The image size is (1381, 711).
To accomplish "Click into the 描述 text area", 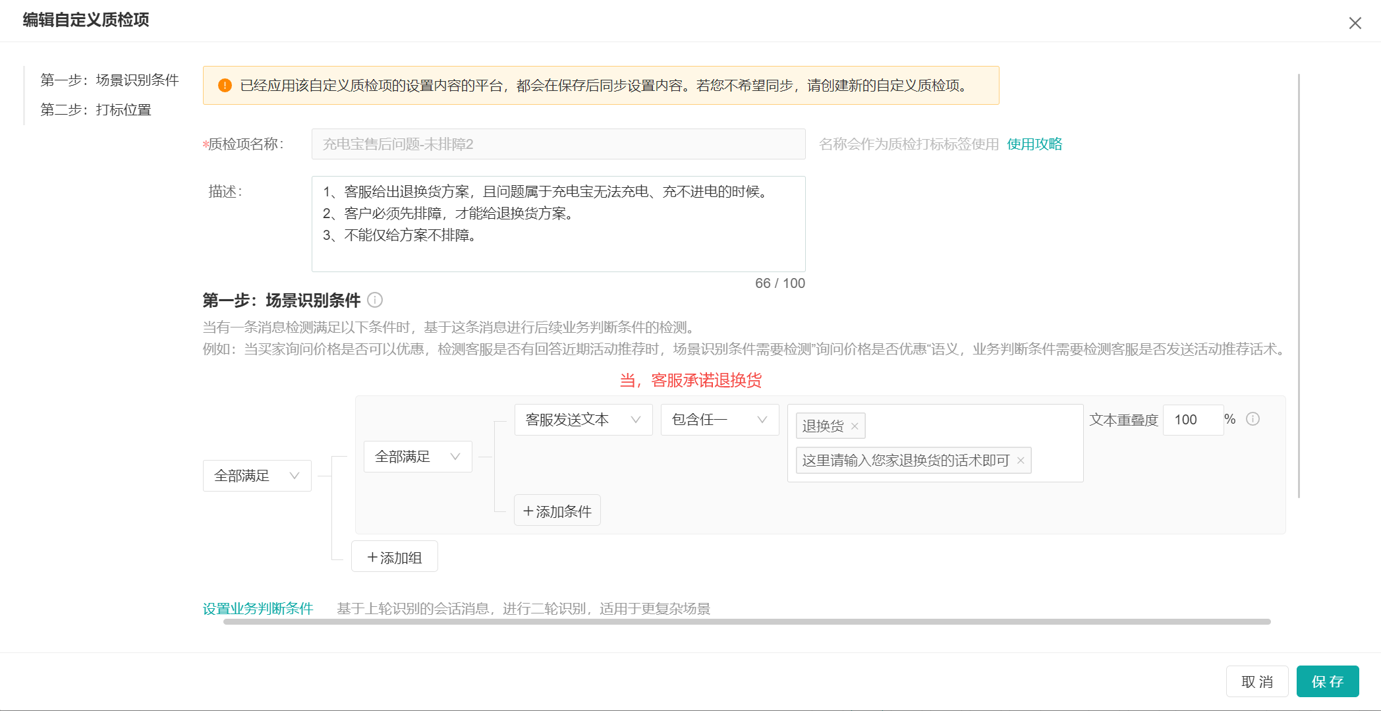I will point(558,224).
